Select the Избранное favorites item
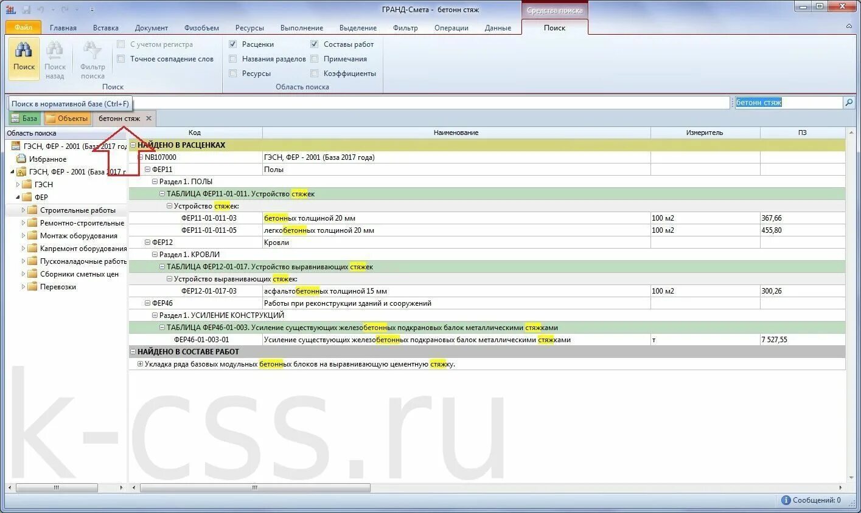This screenshot has width=861, height=513. [x=47, y=159]
